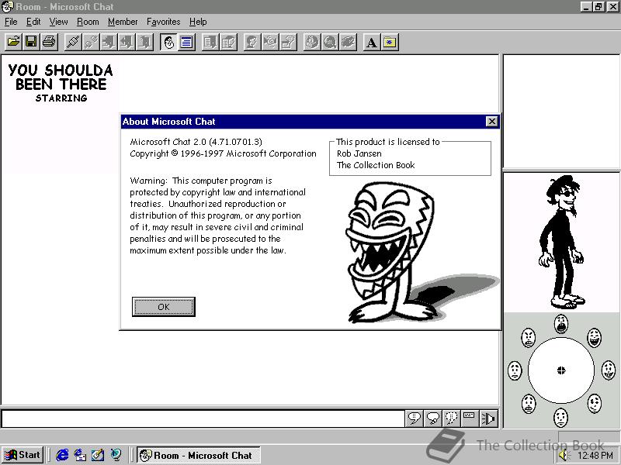Viewport: 621px width, 465px height.
Task: Click the Font 'A' toolbar icon
Action: point(372,42)
